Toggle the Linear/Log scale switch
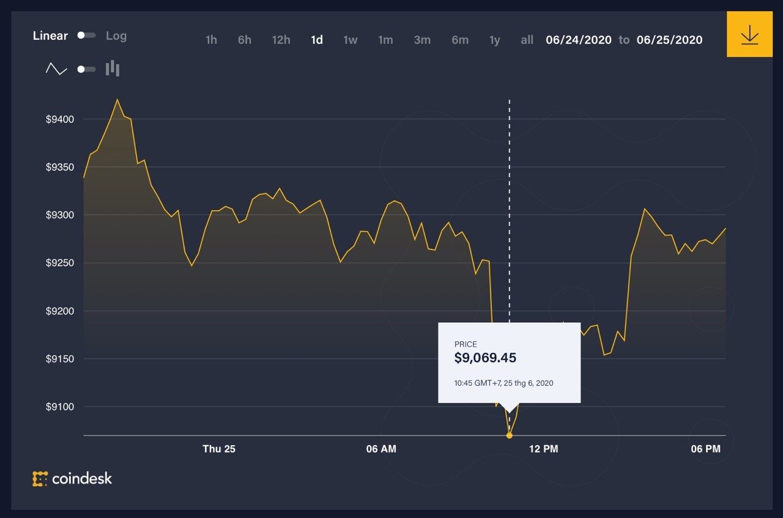783x518 pixels. [86, 35]
